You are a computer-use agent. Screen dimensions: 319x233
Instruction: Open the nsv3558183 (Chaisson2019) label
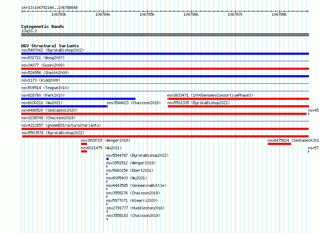(x=133, y=215)
